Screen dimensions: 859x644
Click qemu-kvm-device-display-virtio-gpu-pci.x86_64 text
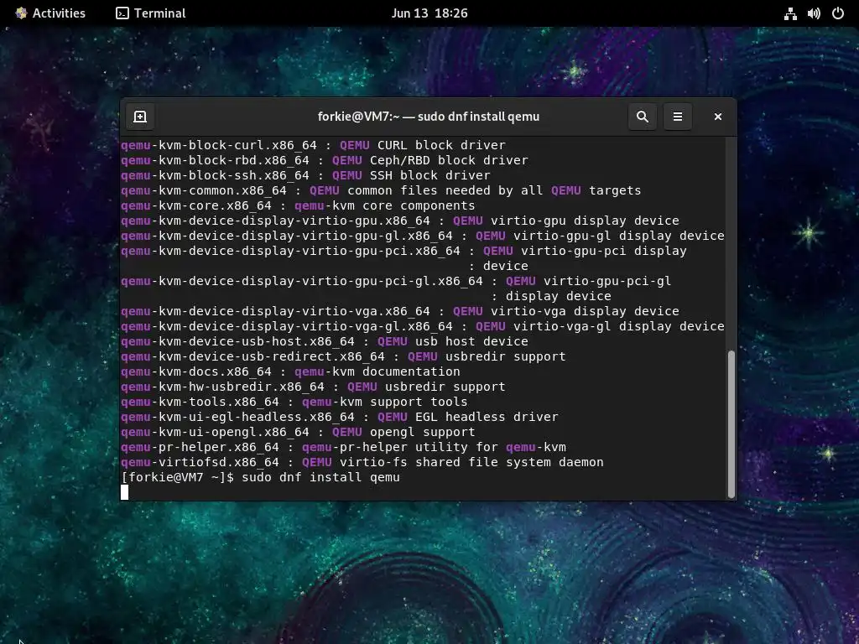[290, 251]
